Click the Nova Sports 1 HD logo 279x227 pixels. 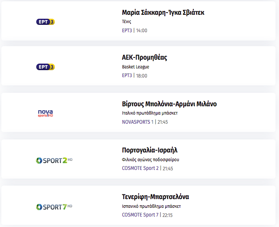click(x=45, y=113)
